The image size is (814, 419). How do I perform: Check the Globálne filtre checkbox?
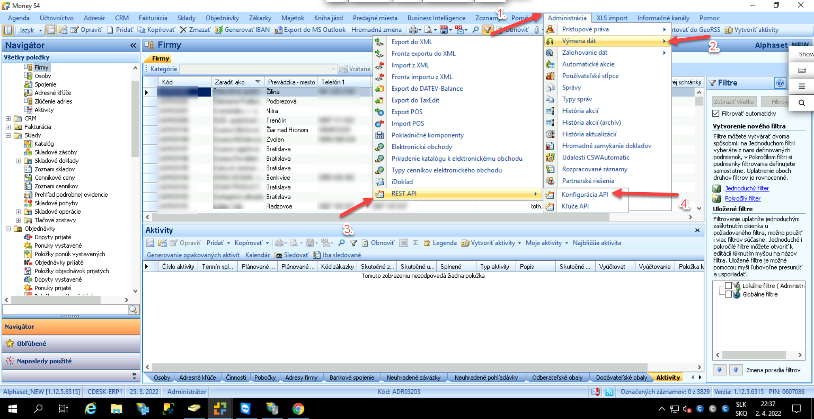pos(728,294)
